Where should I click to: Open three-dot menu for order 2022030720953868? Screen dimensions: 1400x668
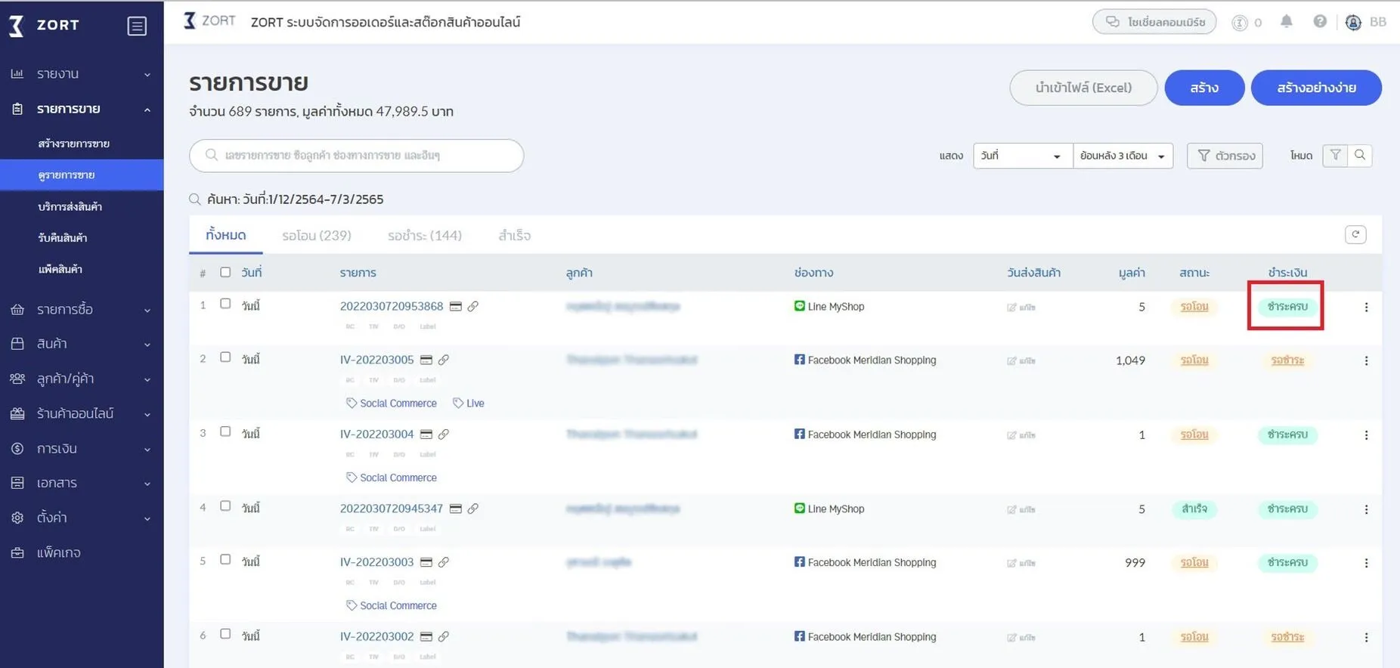(x=1365, y=308)
